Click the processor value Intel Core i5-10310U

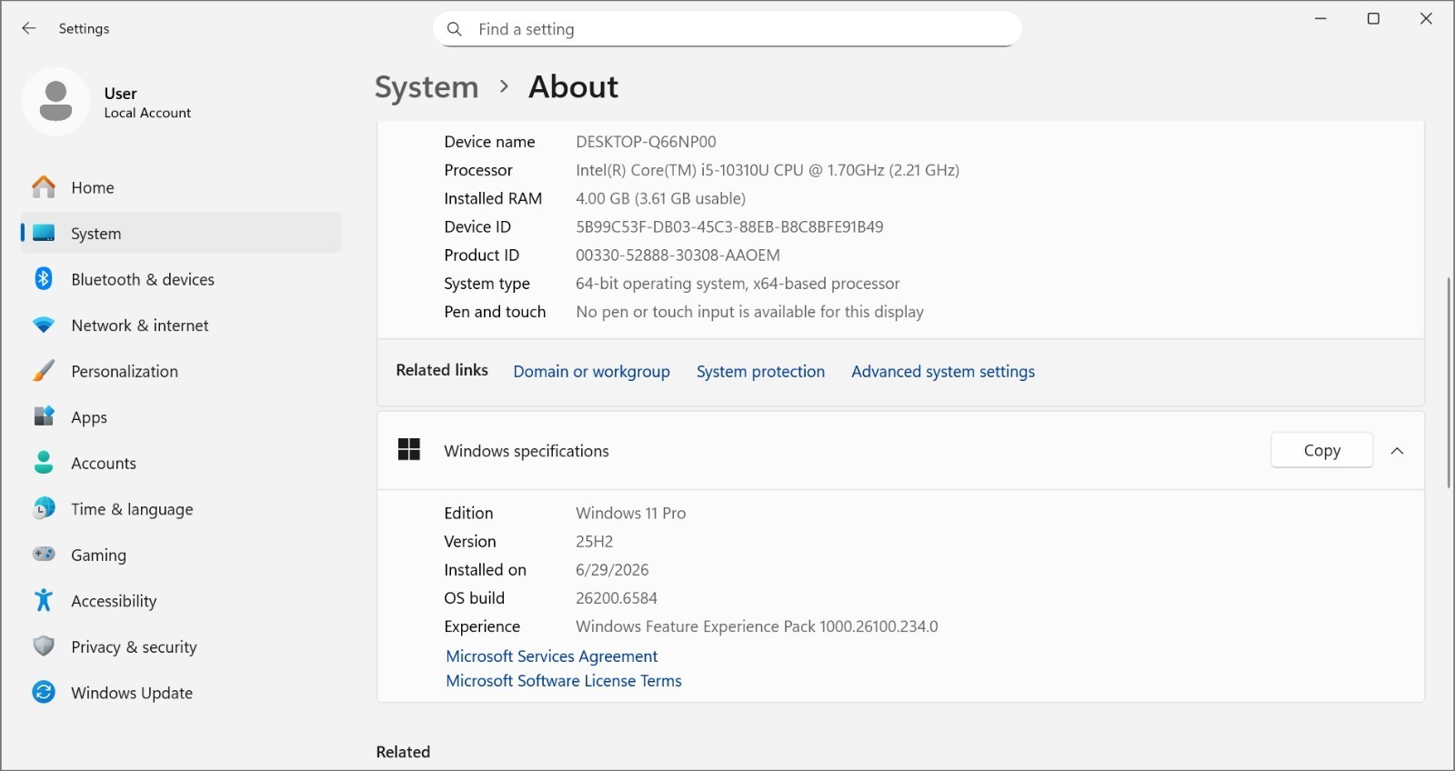[768, 170]
